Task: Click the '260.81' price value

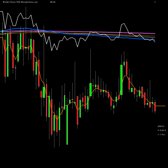Action: [161, 126]
